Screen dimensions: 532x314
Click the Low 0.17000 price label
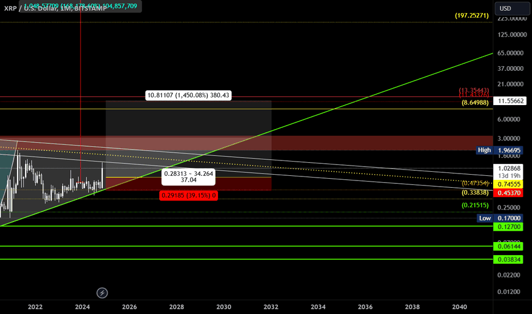coord(500,218)
